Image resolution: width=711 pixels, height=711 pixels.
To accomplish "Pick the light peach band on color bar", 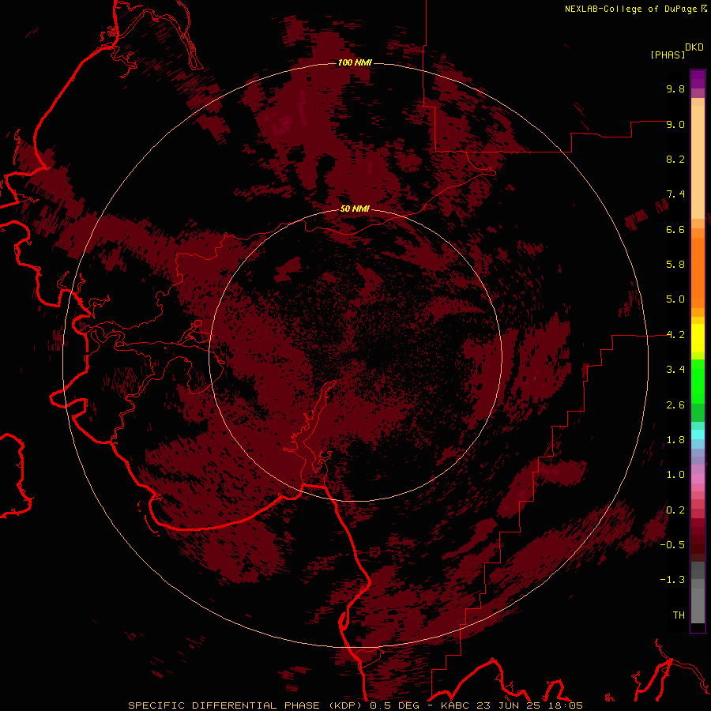I will point(698,162).
